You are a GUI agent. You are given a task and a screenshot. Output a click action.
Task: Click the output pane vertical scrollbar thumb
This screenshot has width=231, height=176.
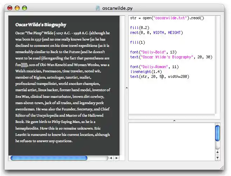point(217,133)
